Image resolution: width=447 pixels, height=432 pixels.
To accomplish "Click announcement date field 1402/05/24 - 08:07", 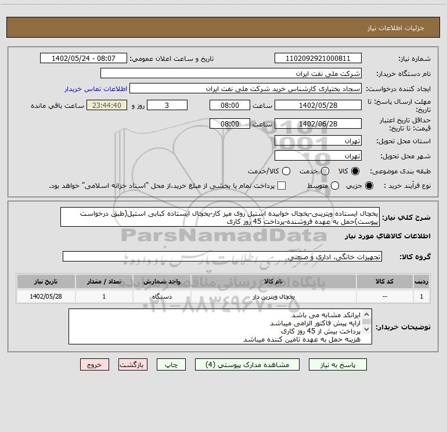I will coord(83,59).
